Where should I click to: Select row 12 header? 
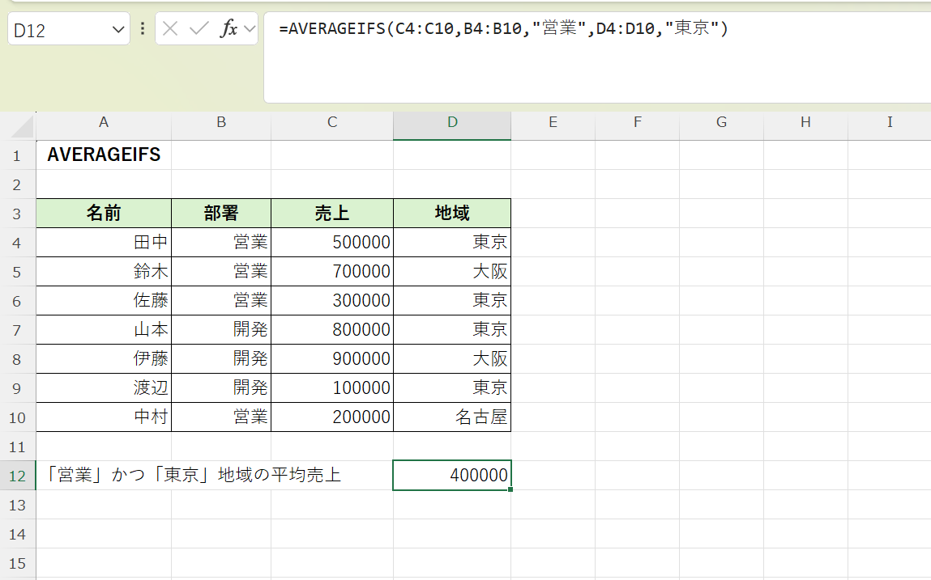[x=18, y=475]
